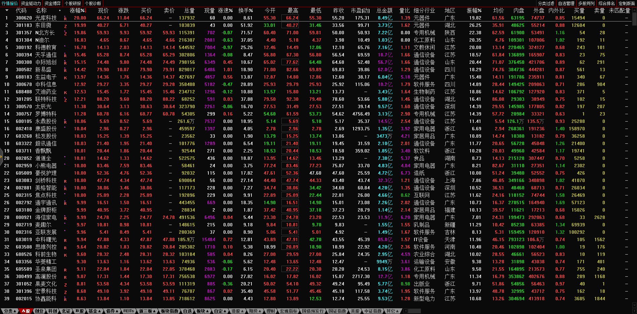Click the vertical scrollbar's down arrow
Screen dimensions: 637x314
pos(634,305)
